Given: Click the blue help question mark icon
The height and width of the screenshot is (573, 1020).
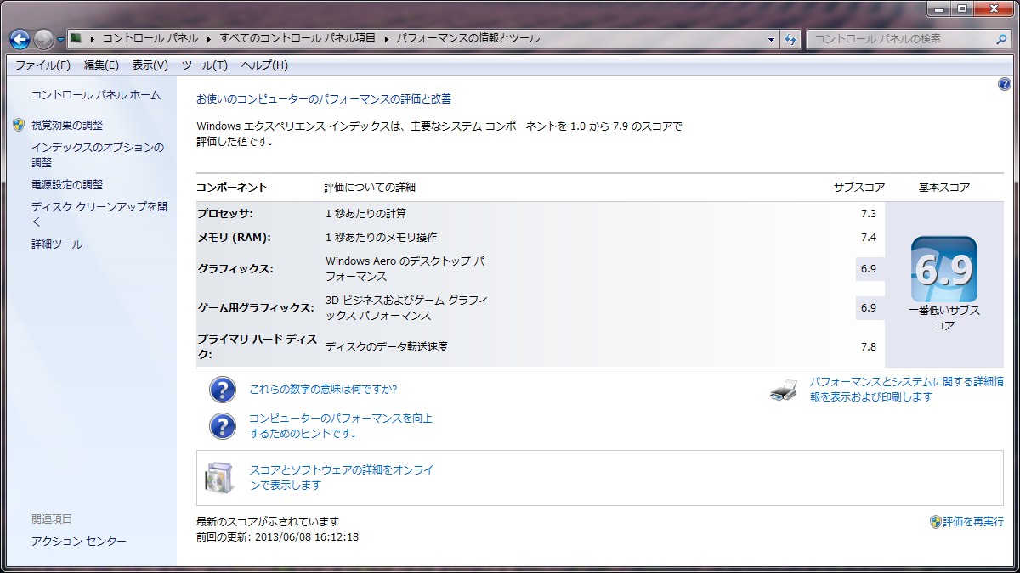Looking at the screenshot, I should click(x=1004, y=85).
